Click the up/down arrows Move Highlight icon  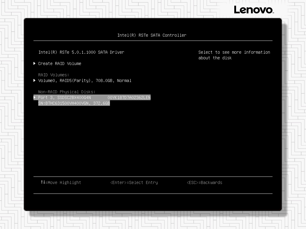(43, 182)
